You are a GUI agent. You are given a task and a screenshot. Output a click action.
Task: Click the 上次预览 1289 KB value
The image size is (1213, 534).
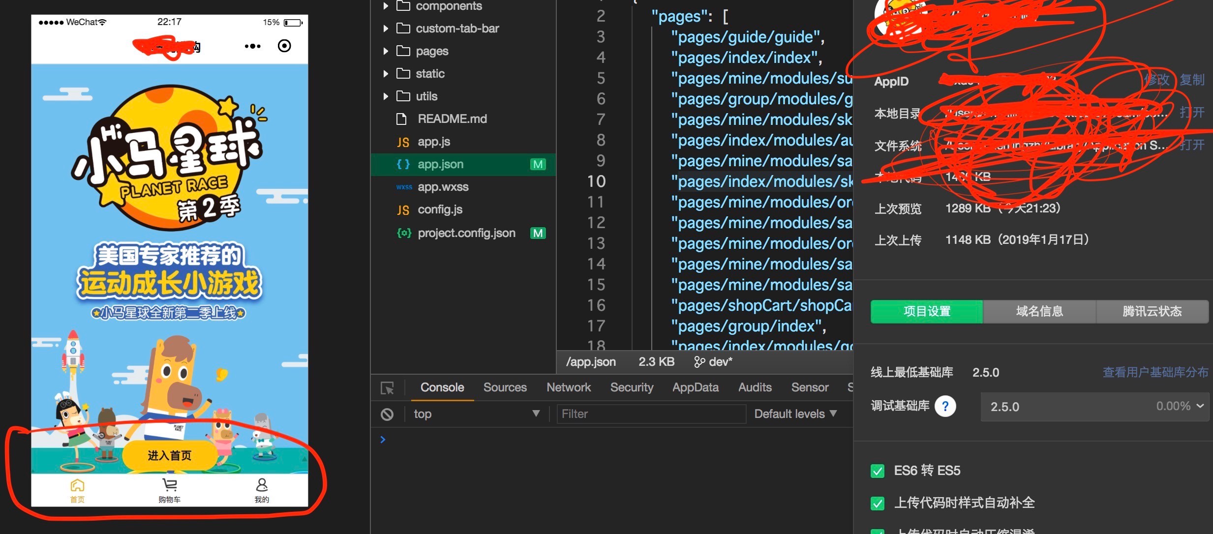tap(1002, 208)
